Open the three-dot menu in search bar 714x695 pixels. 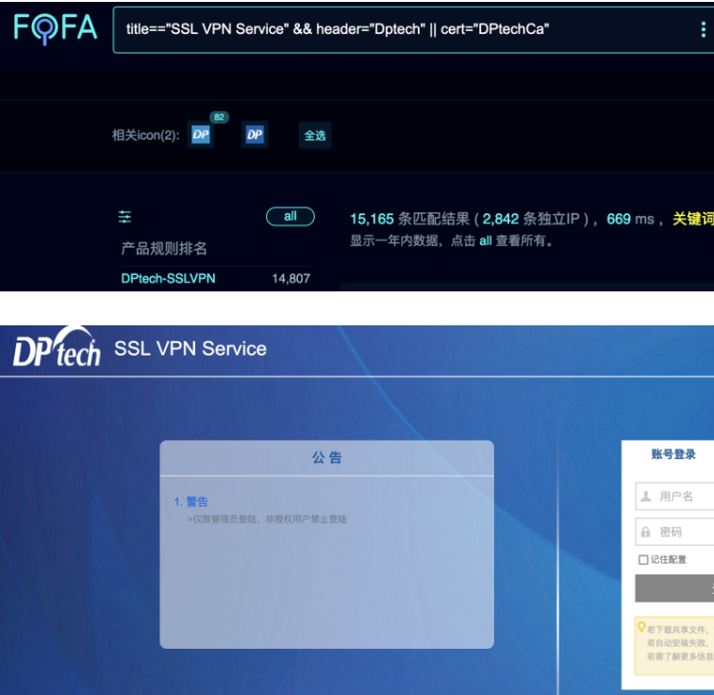(703, 30)
